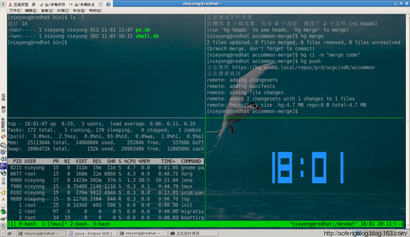Switch to 正在启动抓图 screenshot taskbar entry
Viewport: 410px width, 237px height.
(194, 233)
